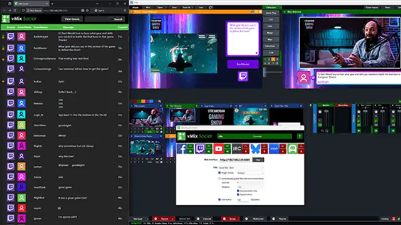The height and width of the screenshot is (225, 401).
Task: Toggle the checkbox next to the overlay dropdown
Action: tap(219, 173)
